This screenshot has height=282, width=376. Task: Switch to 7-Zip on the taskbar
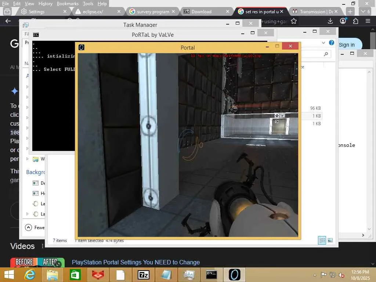click(x=144, y=275)
